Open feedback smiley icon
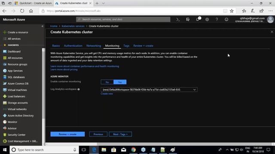 click(226, 20)
